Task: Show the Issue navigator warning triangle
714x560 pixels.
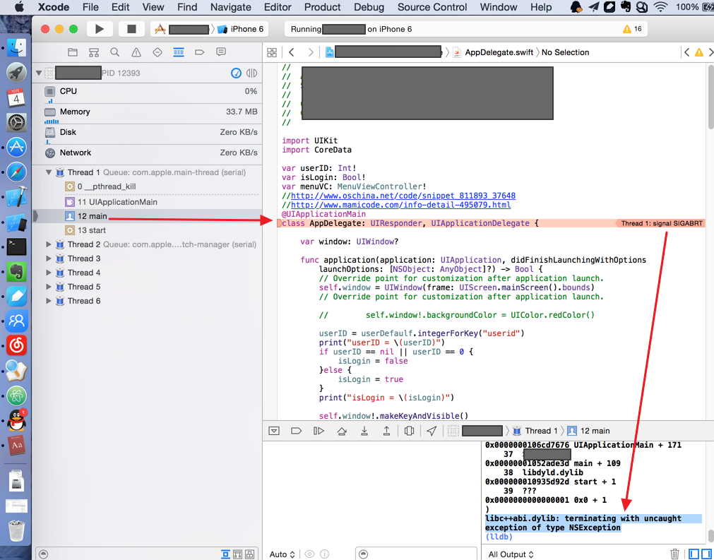Action: click(x=136, y=52)
